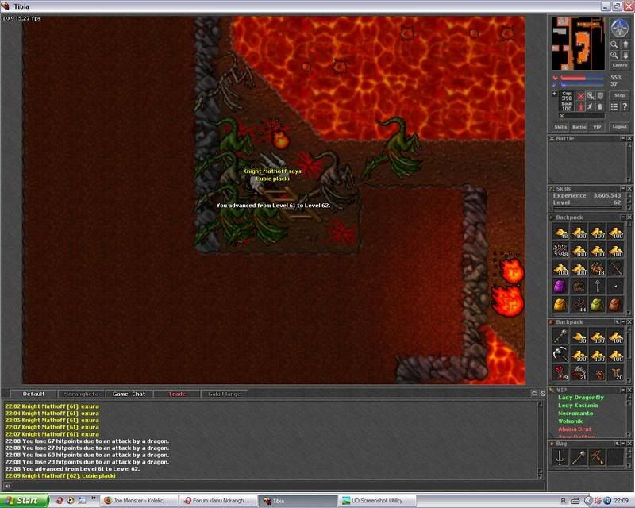Click the Logout button
635x508 pixels.
[x=620, y=127]
